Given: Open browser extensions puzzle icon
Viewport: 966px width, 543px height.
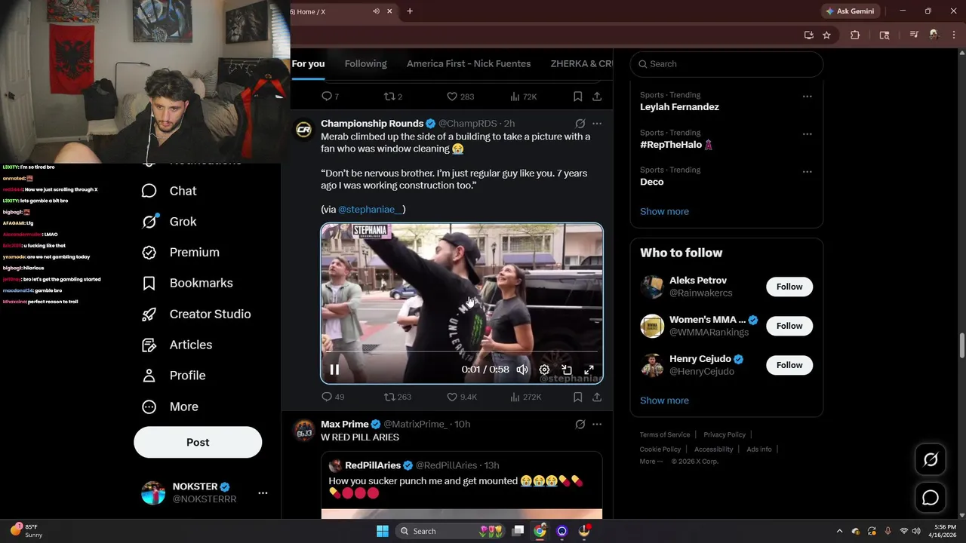Looking at the screenshot, I should pyautogui.click(x=855, y=35).
